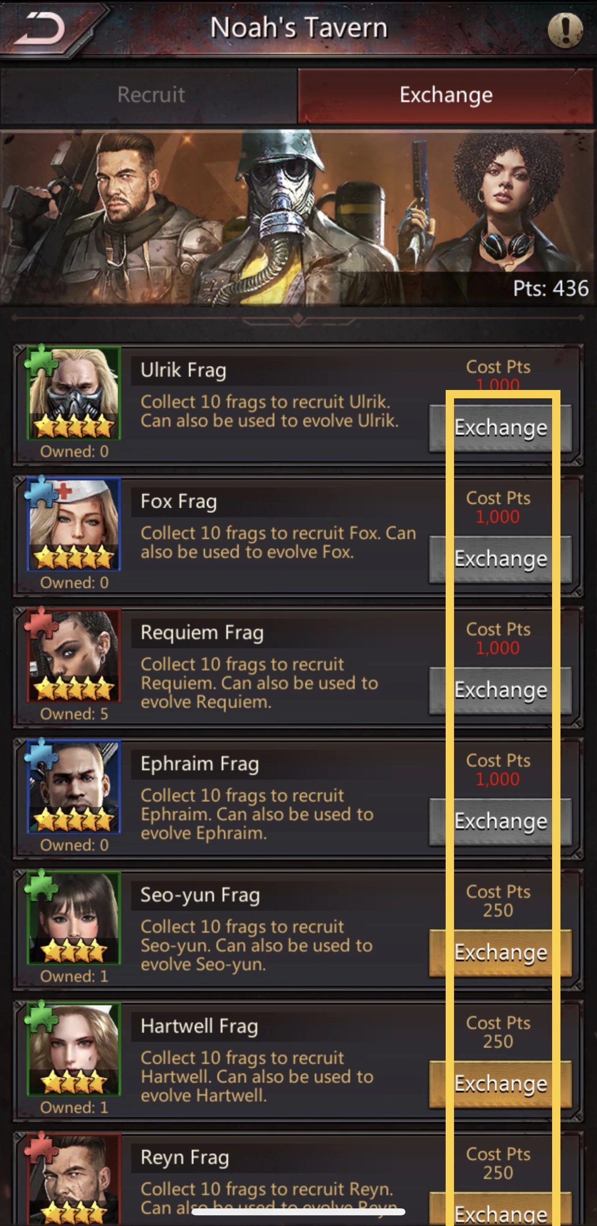Tap the Pts: 436 points display
Image resolution: width=597 pixels, height=1226 pixels.
(551, 289)
